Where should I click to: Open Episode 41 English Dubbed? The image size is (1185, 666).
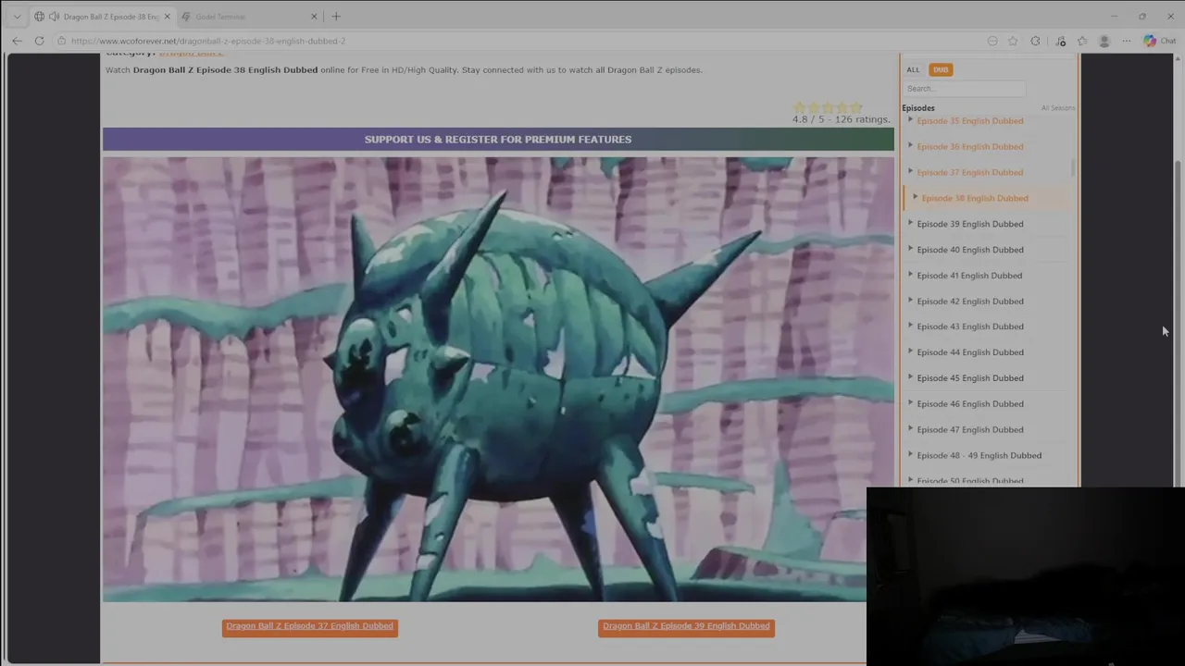pyautogui.click(x=969, y=276)
